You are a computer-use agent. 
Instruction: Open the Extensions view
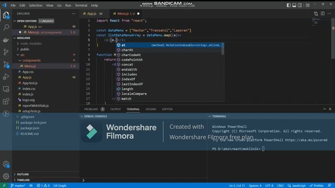(6, 101)
